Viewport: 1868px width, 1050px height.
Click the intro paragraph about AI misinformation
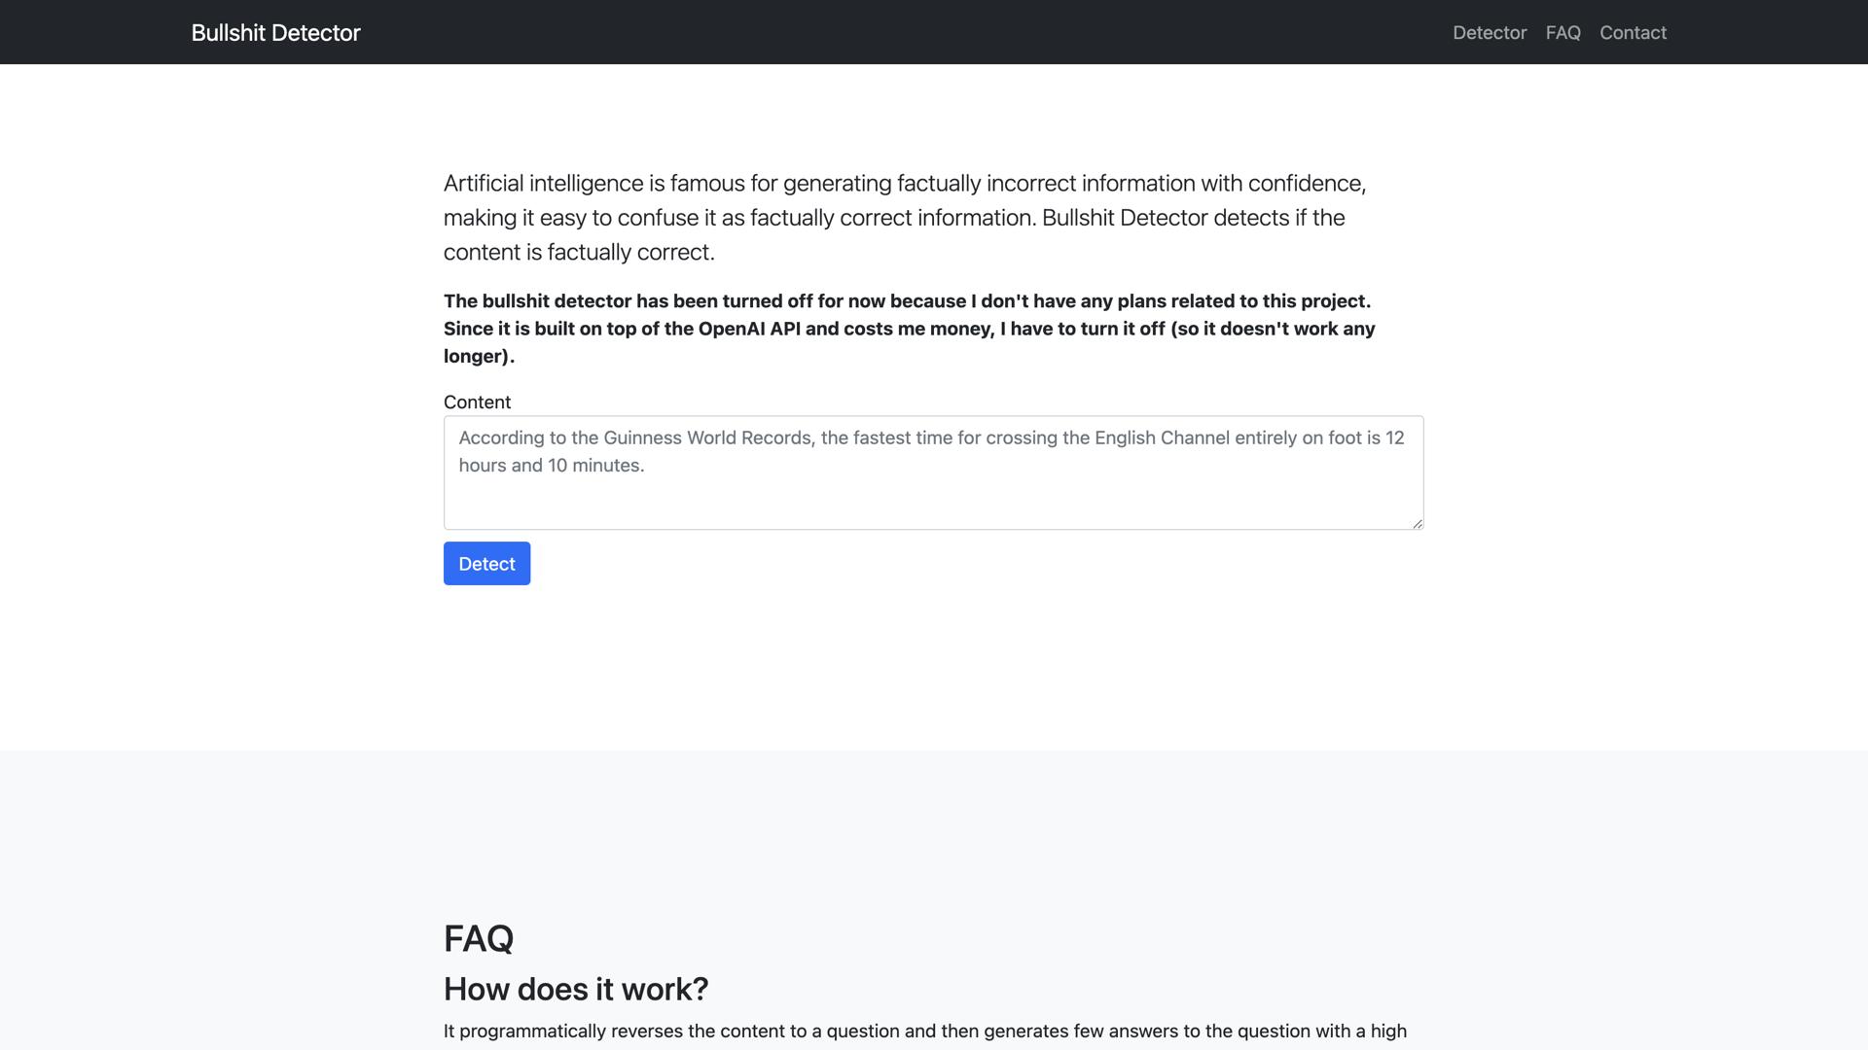click(x=904, y=217)
